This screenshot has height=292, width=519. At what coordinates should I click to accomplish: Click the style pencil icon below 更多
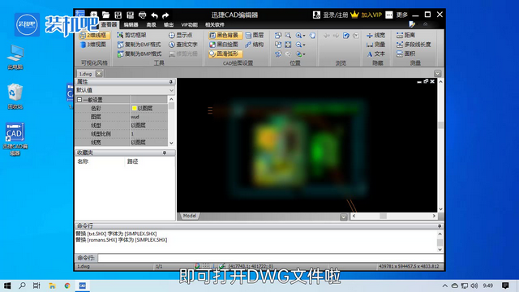click(x=412, y=24)
